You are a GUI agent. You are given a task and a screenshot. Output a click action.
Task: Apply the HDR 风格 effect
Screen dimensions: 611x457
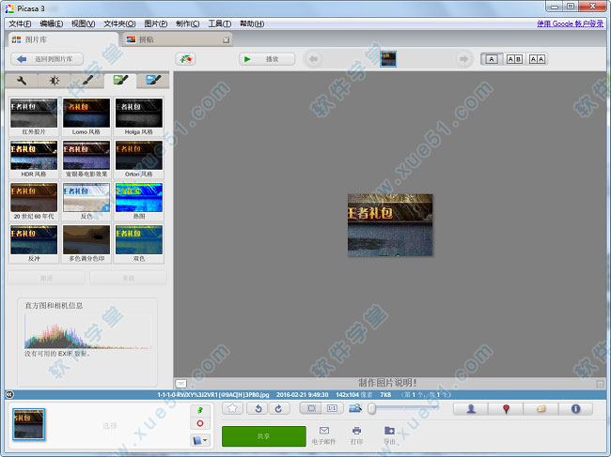(x=34, y=159)
